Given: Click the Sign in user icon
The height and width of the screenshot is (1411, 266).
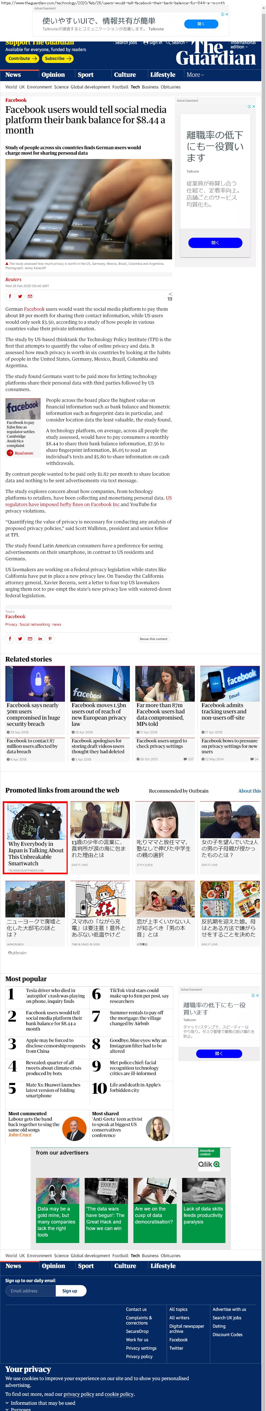Looking at the screenshot, I should point(146,42).
